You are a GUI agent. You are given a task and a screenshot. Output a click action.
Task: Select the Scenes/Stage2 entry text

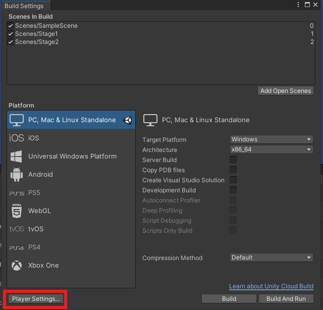click(37, 42)
